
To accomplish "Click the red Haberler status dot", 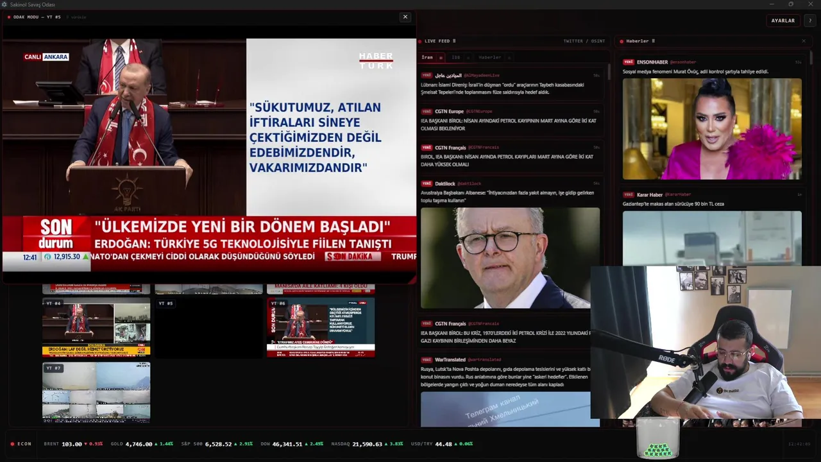I will click(622, 41).
